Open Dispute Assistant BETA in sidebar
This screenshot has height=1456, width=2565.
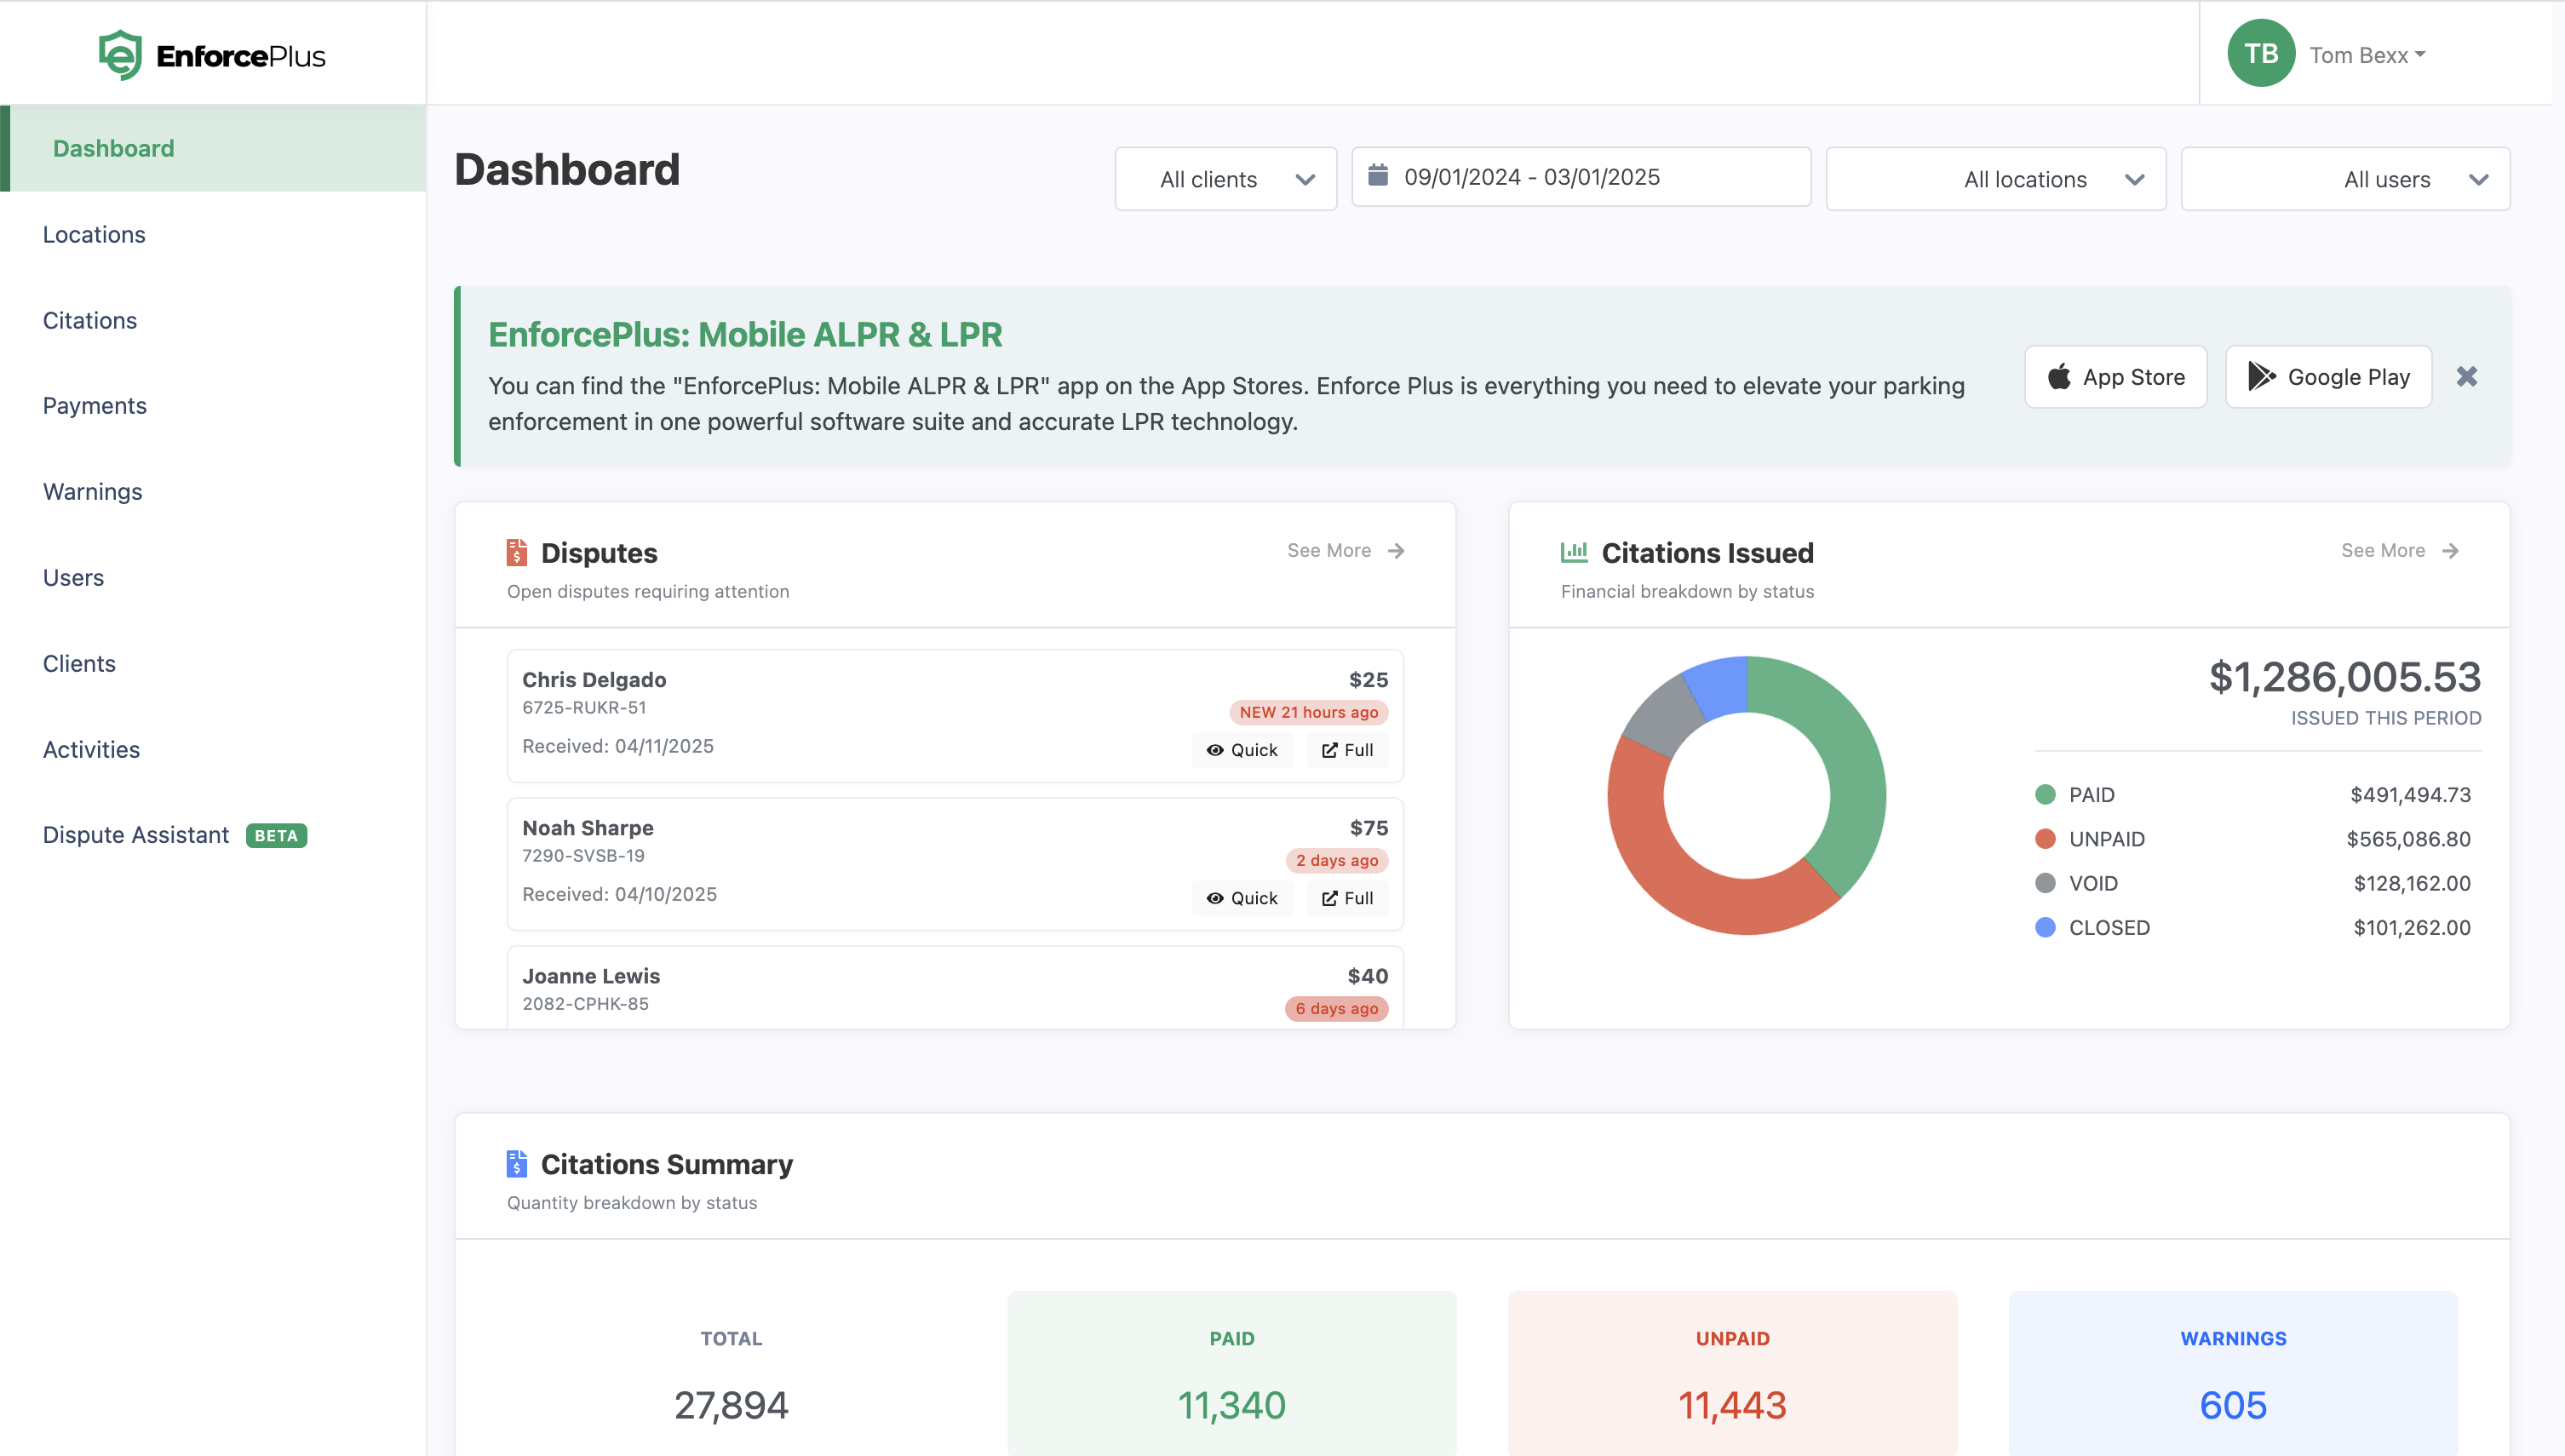136,835
